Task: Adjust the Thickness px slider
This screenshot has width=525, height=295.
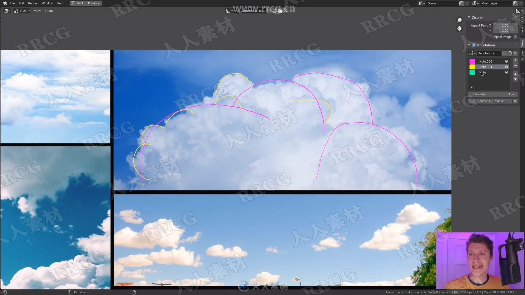Action: pyautogui.click(x=492, y=94)
